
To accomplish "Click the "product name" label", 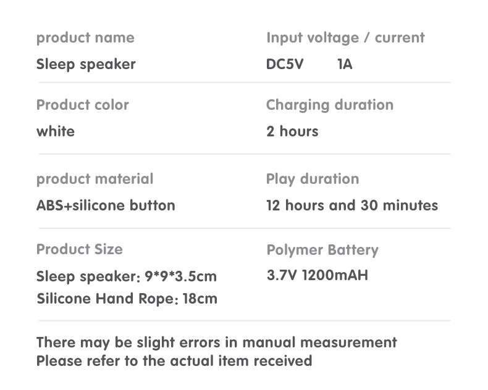I will point(85,38).
